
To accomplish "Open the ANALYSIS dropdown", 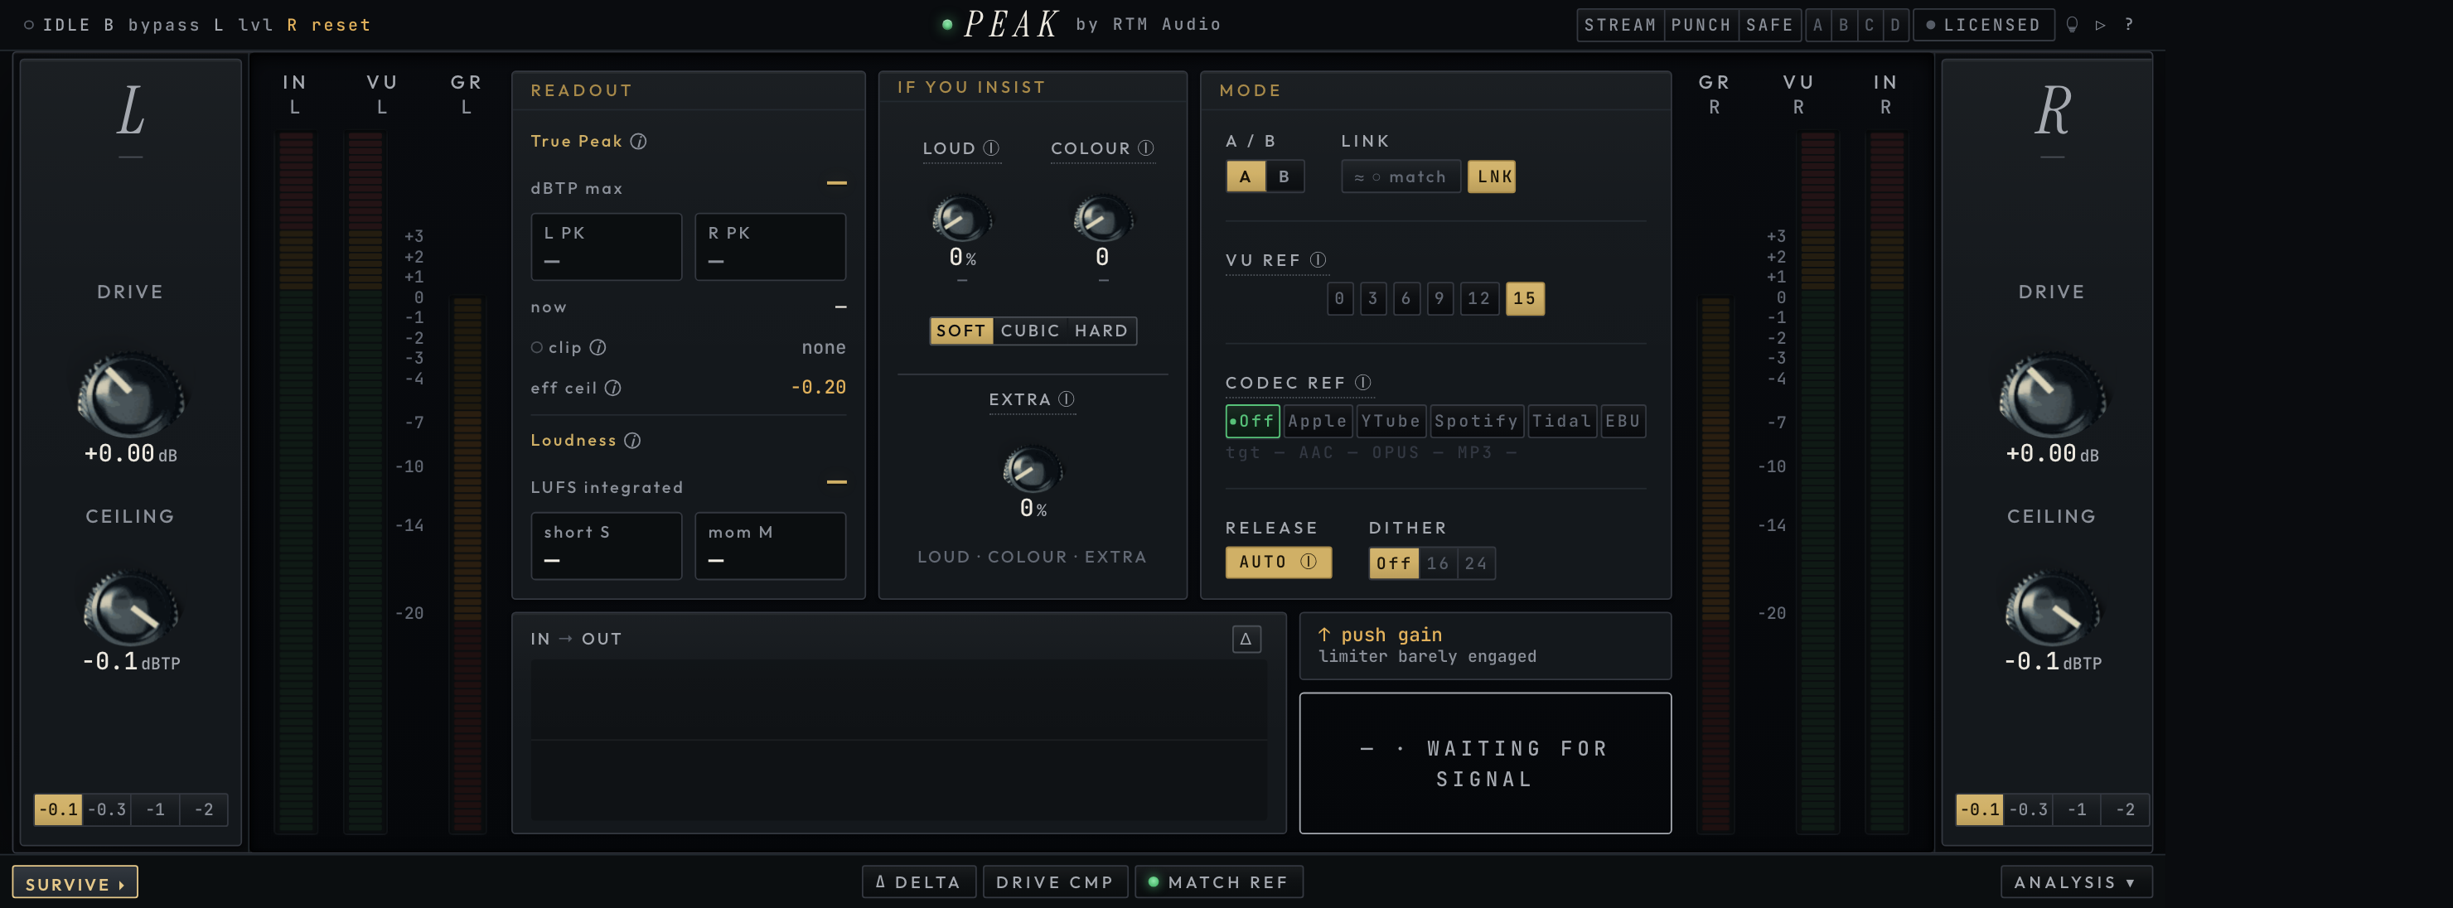I will tap(2075, 881).
